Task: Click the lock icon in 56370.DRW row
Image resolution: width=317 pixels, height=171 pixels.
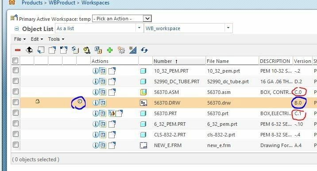Action: pos(37,101)
